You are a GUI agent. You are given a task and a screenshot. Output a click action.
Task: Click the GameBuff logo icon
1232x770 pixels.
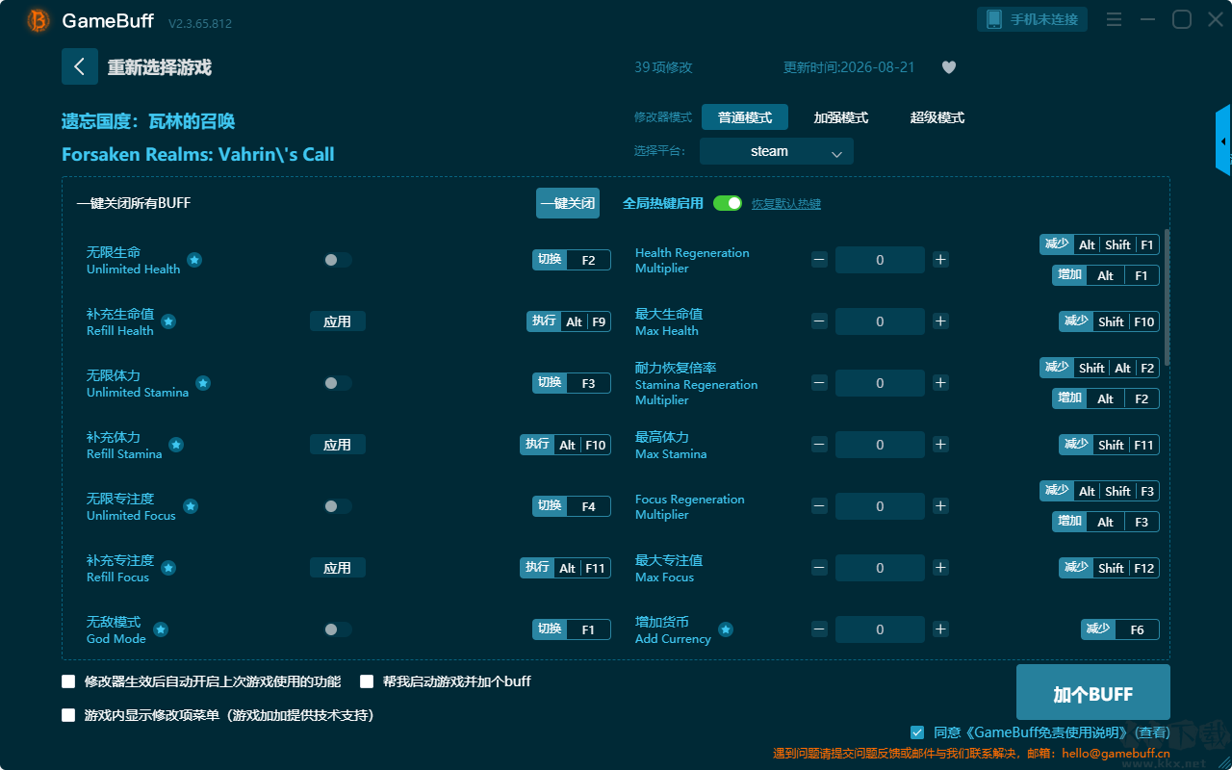[38, 20]
